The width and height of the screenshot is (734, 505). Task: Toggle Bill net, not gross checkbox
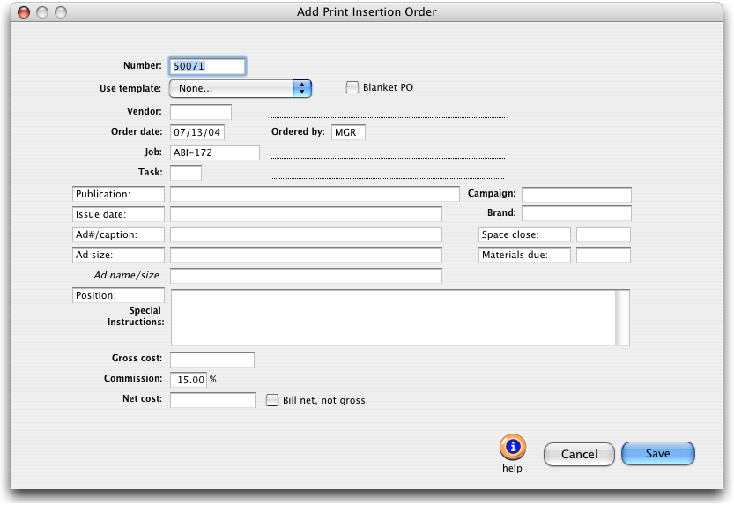pos(272,400)
